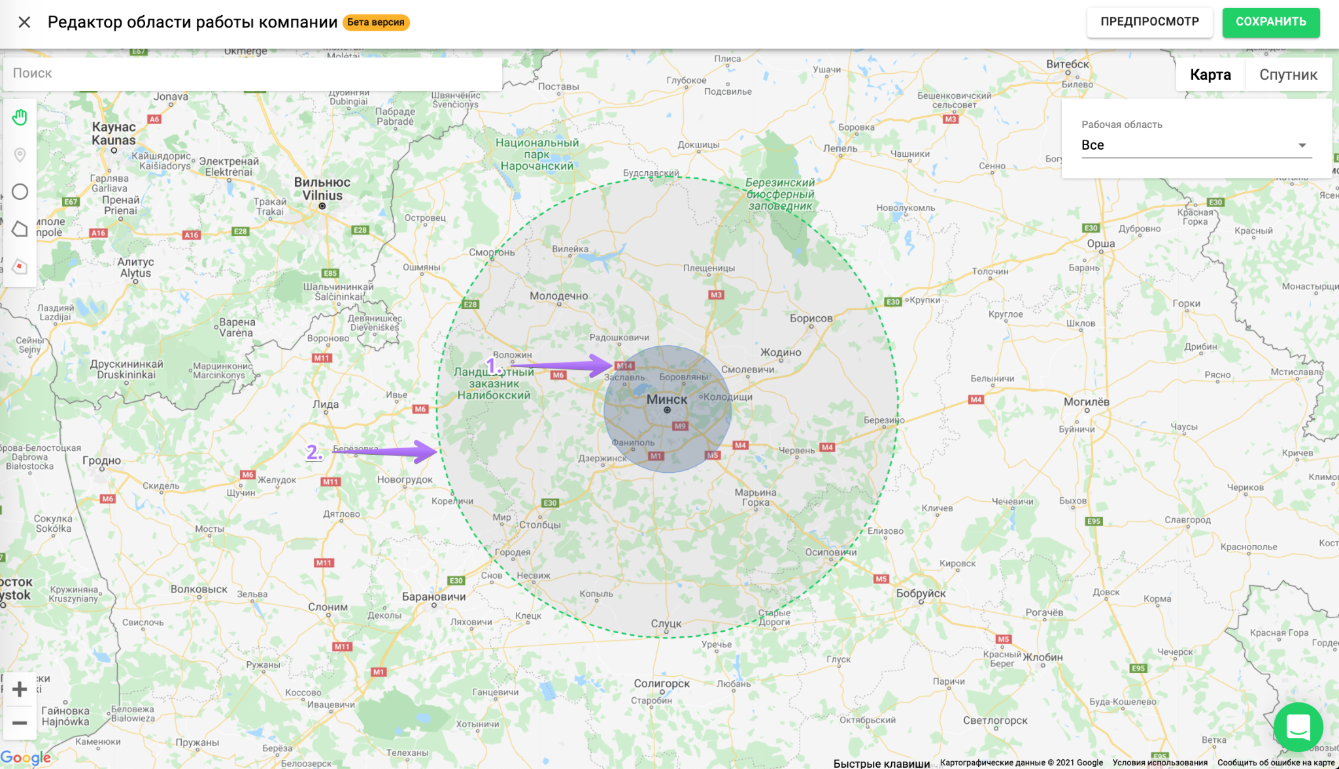Close the work area editor
This screenshot has width=1339, height=769.
click(24, 22)
